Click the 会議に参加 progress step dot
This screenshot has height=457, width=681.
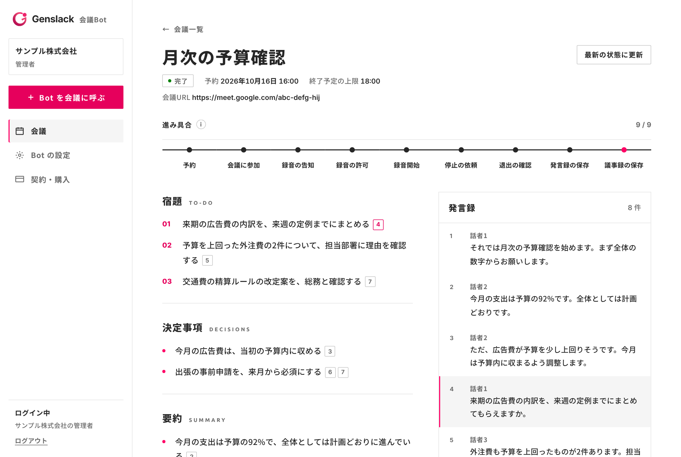pos(244,150)
